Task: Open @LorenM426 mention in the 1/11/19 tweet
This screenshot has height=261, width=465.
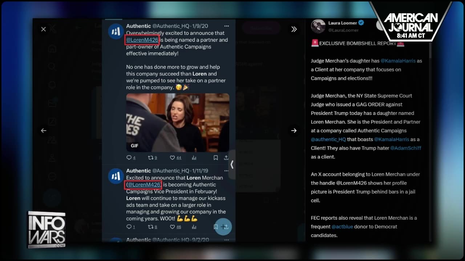Action: (144, 185)
